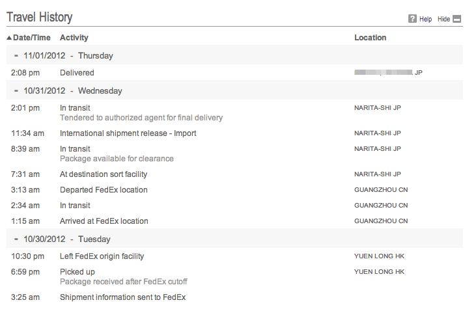Collapse the 10/30/2012 Tuesday section
Viewport: 465px width, 311px height.
[16, 239]
